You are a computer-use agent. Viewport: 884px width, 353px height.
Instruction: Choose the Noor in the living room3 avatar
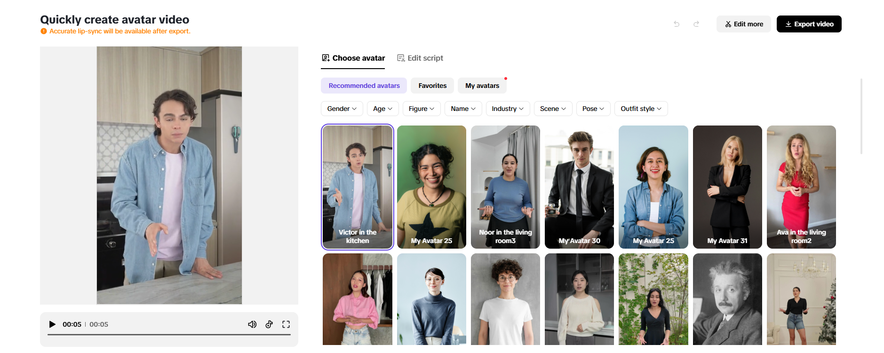tap(505, 187)
